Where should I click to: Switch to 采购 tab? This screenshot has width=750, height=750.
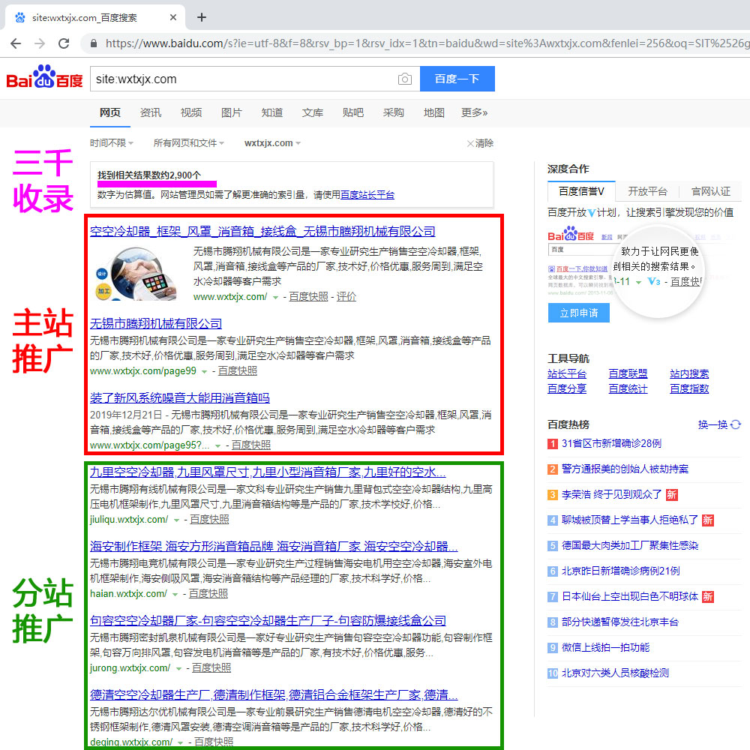(x=394, y=112)
